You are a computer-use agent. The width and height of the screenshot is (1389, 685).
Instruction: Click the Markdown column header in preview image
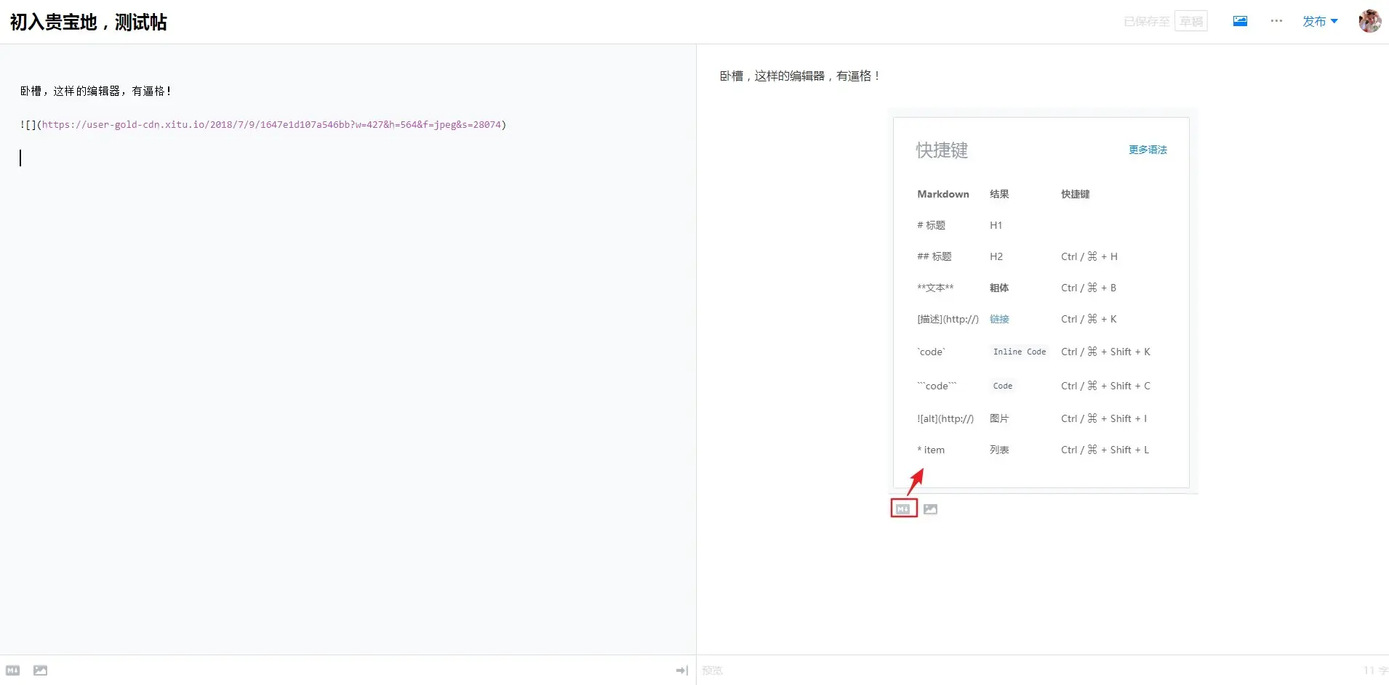[943, 194]
